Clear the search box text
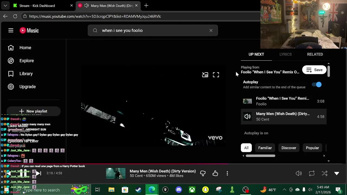Viewport: 347px width, 195px height. [x=211, y=30]
